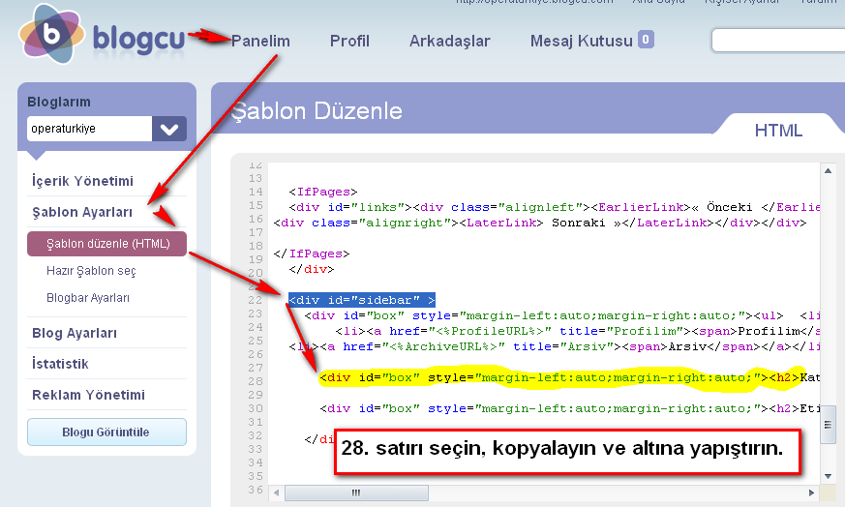The width and height of the screenshot is (845, 507).
Task: Click the horizontal scrollbar thumb
Action: 356,492
